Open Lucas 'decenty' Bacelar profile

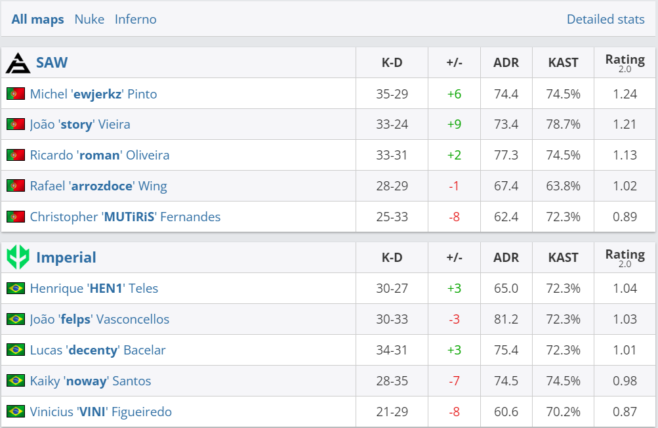[98, 350]
